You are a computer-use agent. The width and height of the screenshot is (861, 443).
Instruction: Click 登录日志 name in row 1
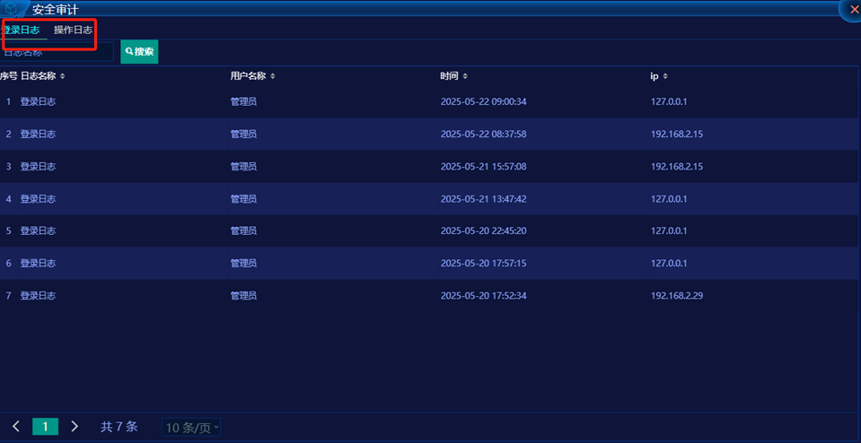point(38,101)
